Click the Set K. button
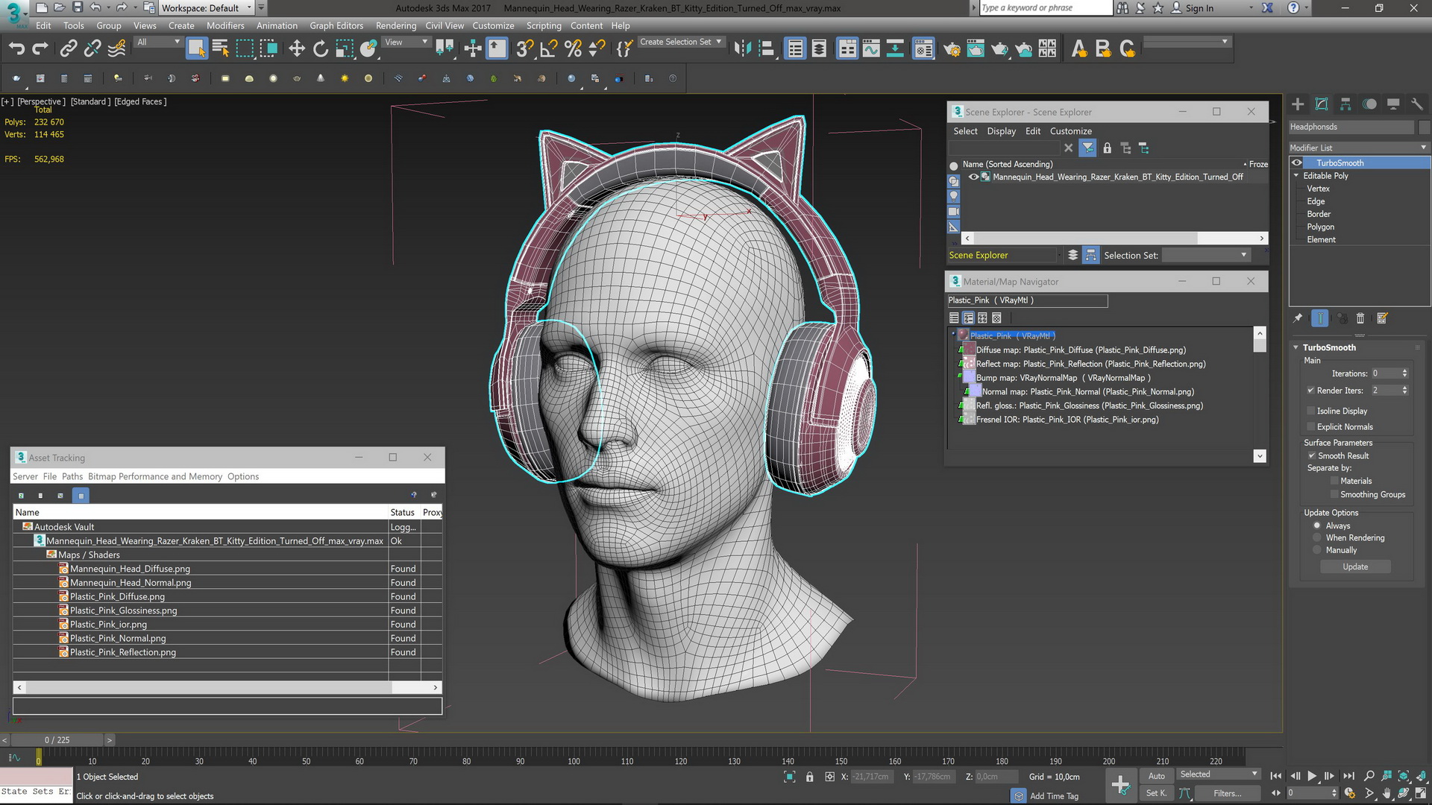 1157,793
